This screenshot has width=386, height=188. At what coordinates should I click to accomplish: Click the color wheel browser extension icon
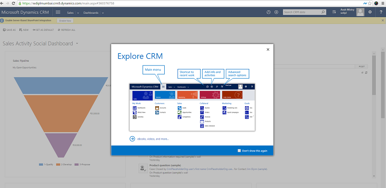coord(376,3)
